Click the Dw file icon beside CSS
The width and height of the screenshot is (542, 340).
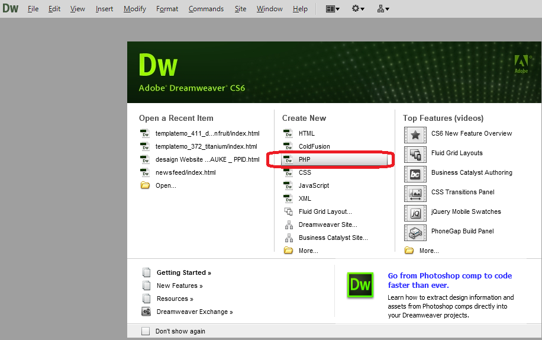(x=288, y=172)
